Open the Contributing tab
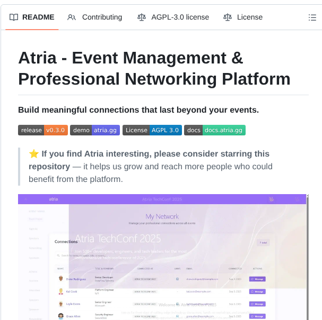Screen dimensions: 322x320 101,17
